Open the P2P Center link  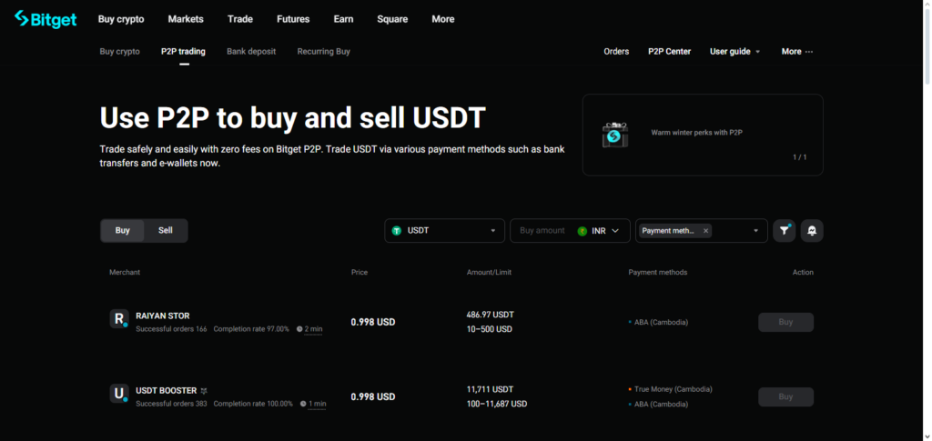[x=669, y=52]
